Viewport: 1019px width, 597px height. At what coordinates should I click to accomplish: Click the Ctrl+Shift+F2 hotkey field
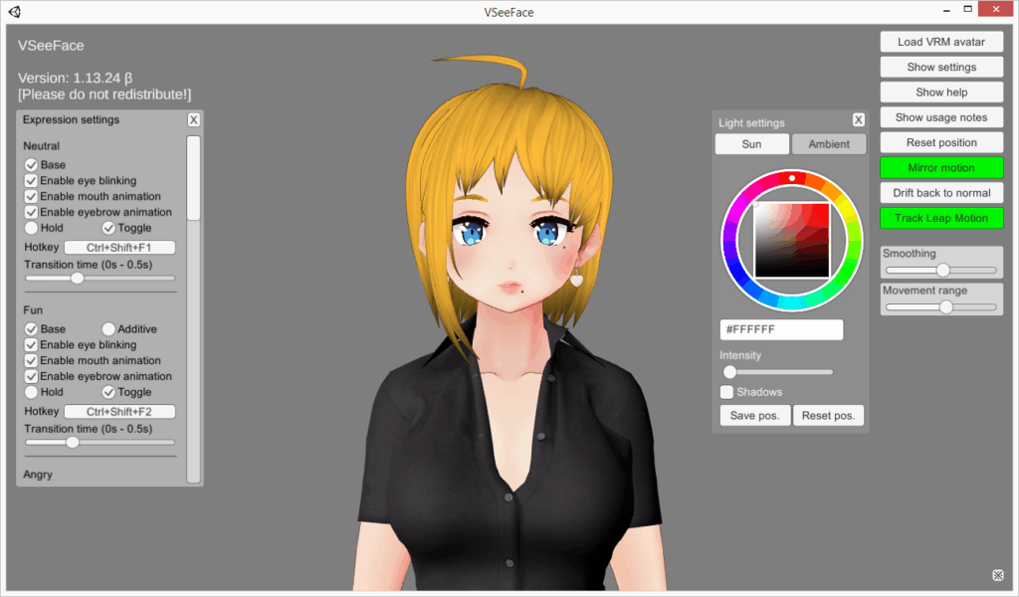click(120, 410)
